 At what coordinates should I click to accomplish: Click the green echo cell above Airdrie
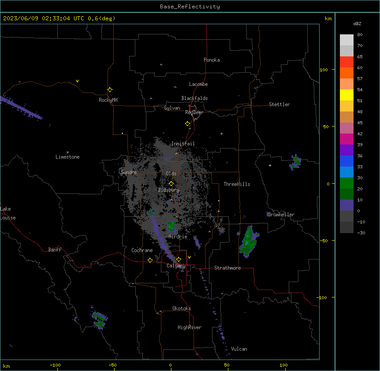coord(171,226)
